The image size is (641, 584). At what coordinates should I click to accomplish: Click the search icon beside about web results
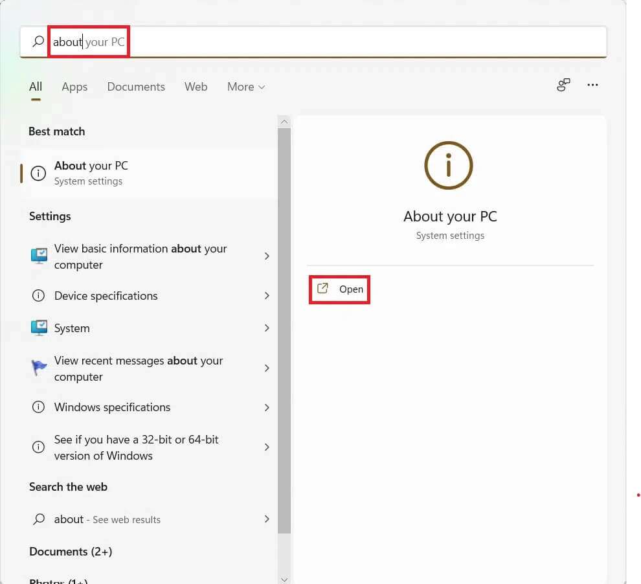pyautogui.click(x=39, y=519)
